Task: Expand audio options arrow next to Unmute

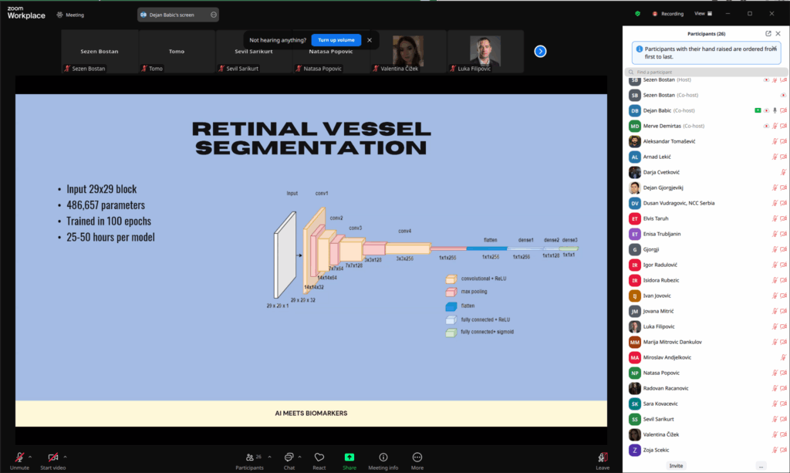Action: [30, 457]
